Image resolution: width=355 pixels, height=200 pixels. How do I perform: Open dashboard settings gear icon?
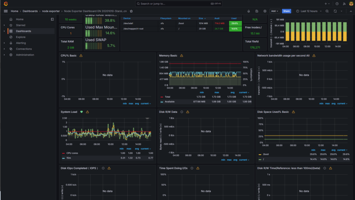(265, 11)
